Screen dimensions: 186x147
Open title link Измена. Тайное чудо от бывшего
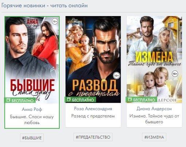(154, 119)
